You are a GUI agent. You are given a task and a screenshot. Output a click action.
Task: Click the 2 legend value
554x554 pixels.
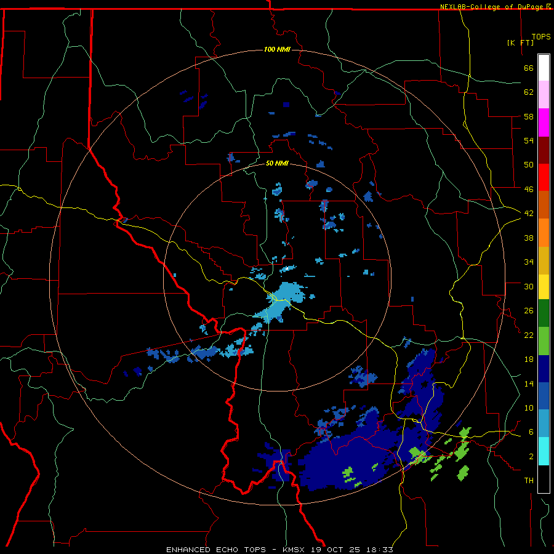tap(531, 457)
